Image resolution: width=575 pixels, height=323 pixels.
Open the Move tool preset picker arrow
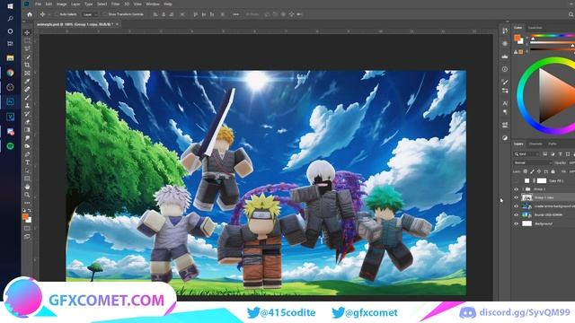pos(49,14)
